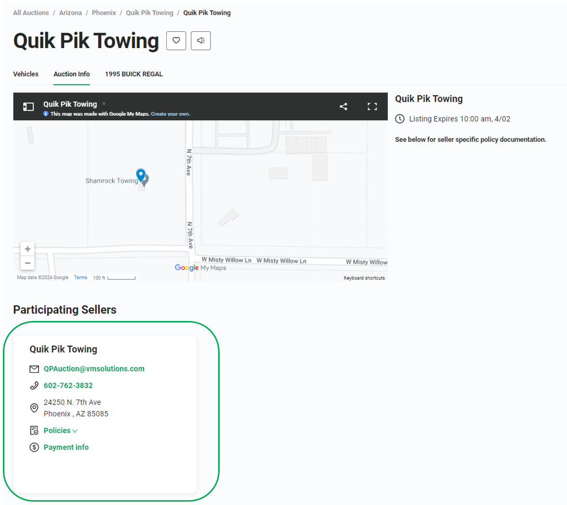Click the map 100 ft scale indicator
The height and width of the screenshot is (505, 567).
point(114,278)
